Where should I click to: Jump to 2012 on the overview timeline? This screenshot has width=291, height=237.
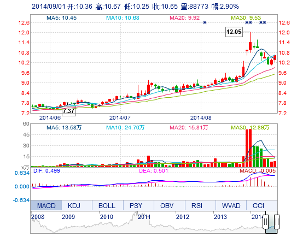point(183,217)
